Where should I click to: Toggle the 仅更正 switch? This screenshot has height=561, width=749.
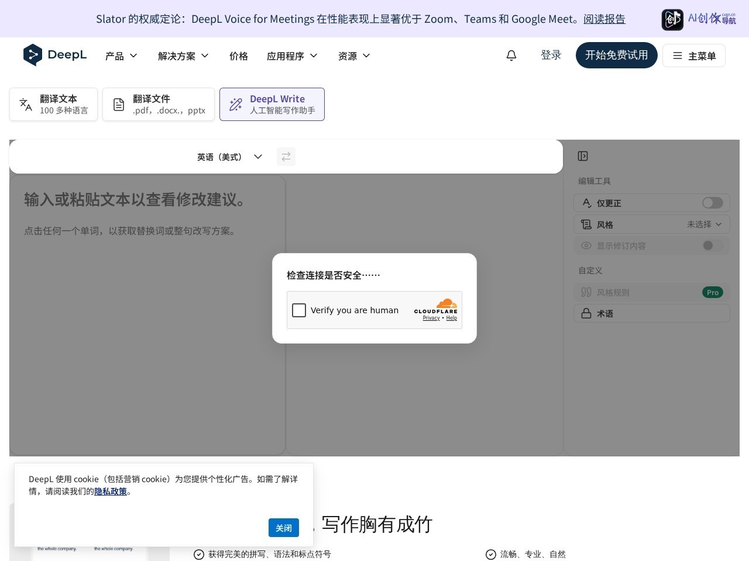(x=713, y=203)
